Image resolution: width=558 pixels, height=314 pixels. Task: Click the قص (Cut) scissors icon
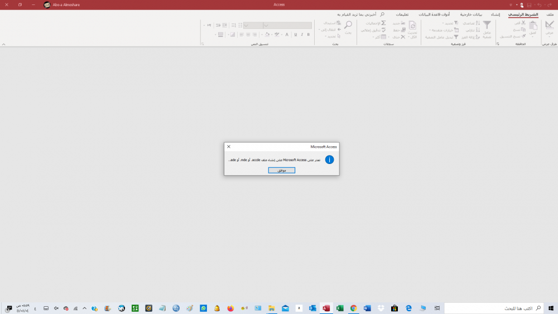523,23
